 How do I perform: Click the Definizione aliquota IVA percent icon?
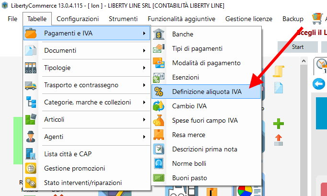159,92
